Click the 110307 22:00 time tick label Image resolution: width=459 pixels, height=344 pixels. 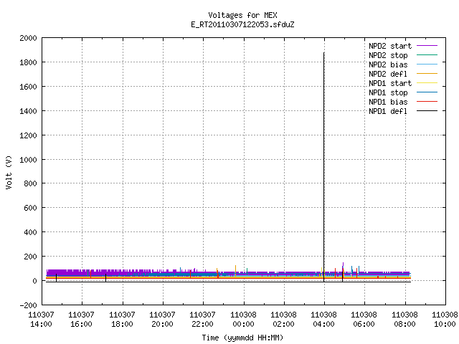click(x=202, y=320)
